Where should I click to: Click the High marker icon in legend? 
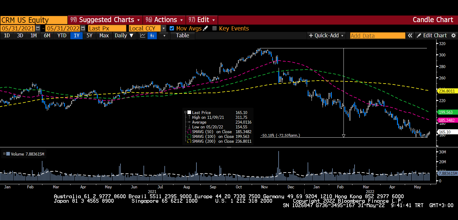tap(189, 117)
